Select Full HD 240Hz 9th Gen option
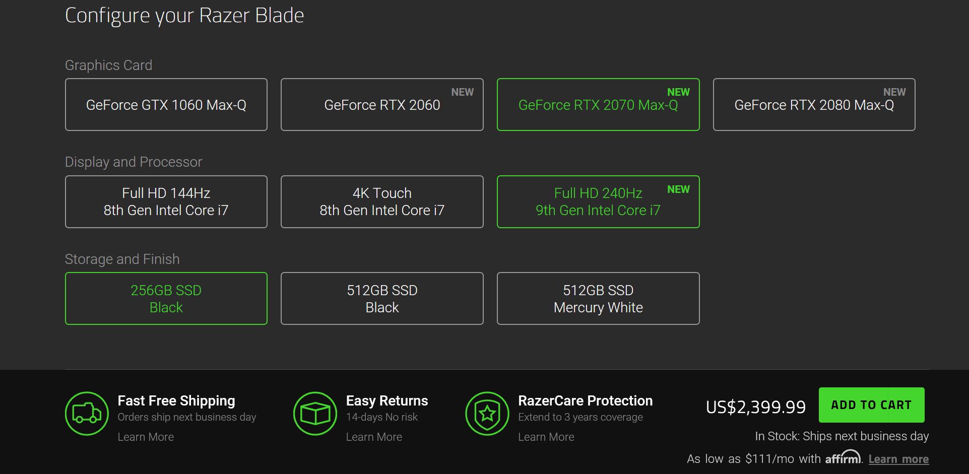 pyautogui.click(x=598, y=201)
